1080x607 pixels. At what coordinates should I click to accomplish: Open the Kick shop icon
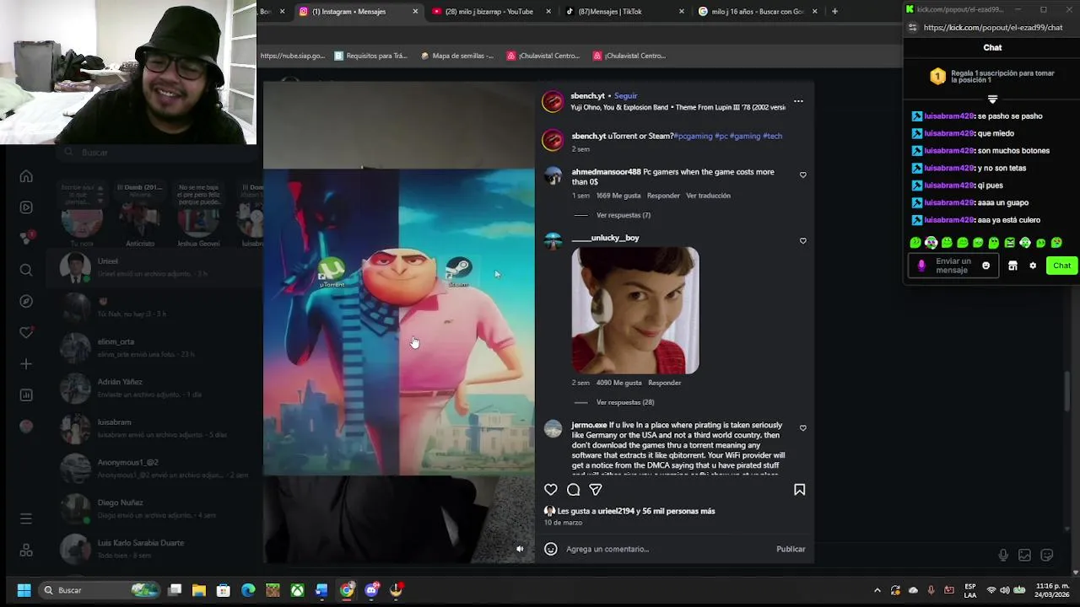[1012, 266]
